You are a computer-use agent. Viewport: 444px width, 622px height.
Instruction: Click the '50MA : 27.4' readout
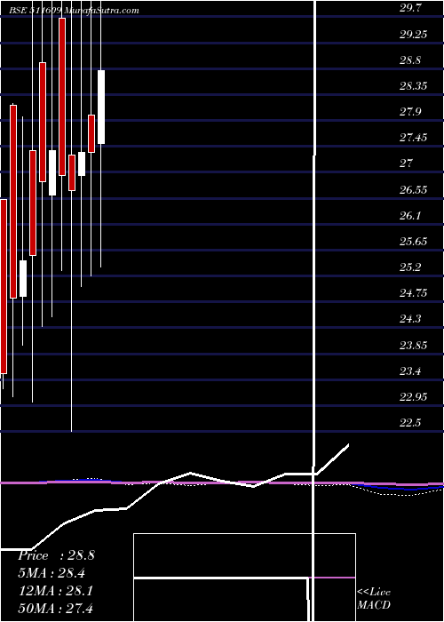click(55, 608)
